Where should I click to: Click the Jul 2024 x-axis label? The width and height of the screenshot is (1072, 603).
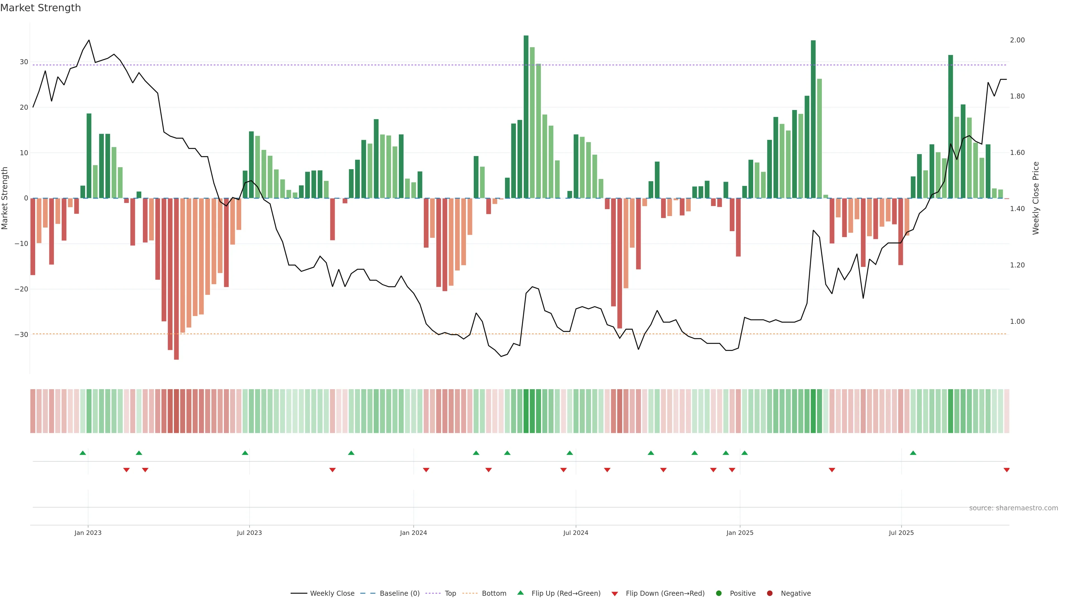[x=576, y=533]
